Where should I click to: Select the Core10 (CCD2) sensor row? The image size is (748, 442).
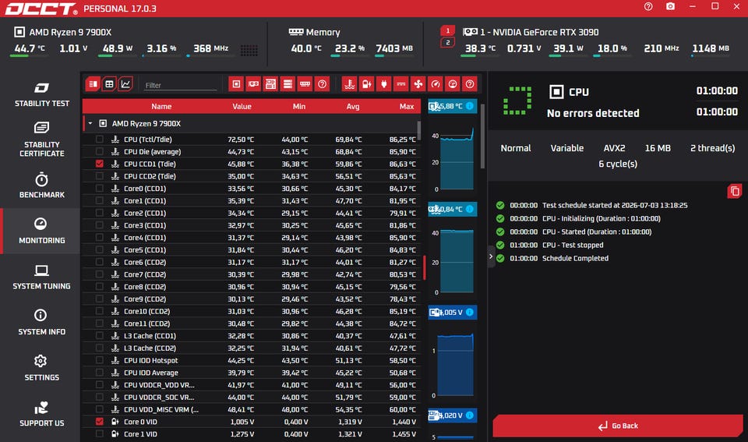252,311
